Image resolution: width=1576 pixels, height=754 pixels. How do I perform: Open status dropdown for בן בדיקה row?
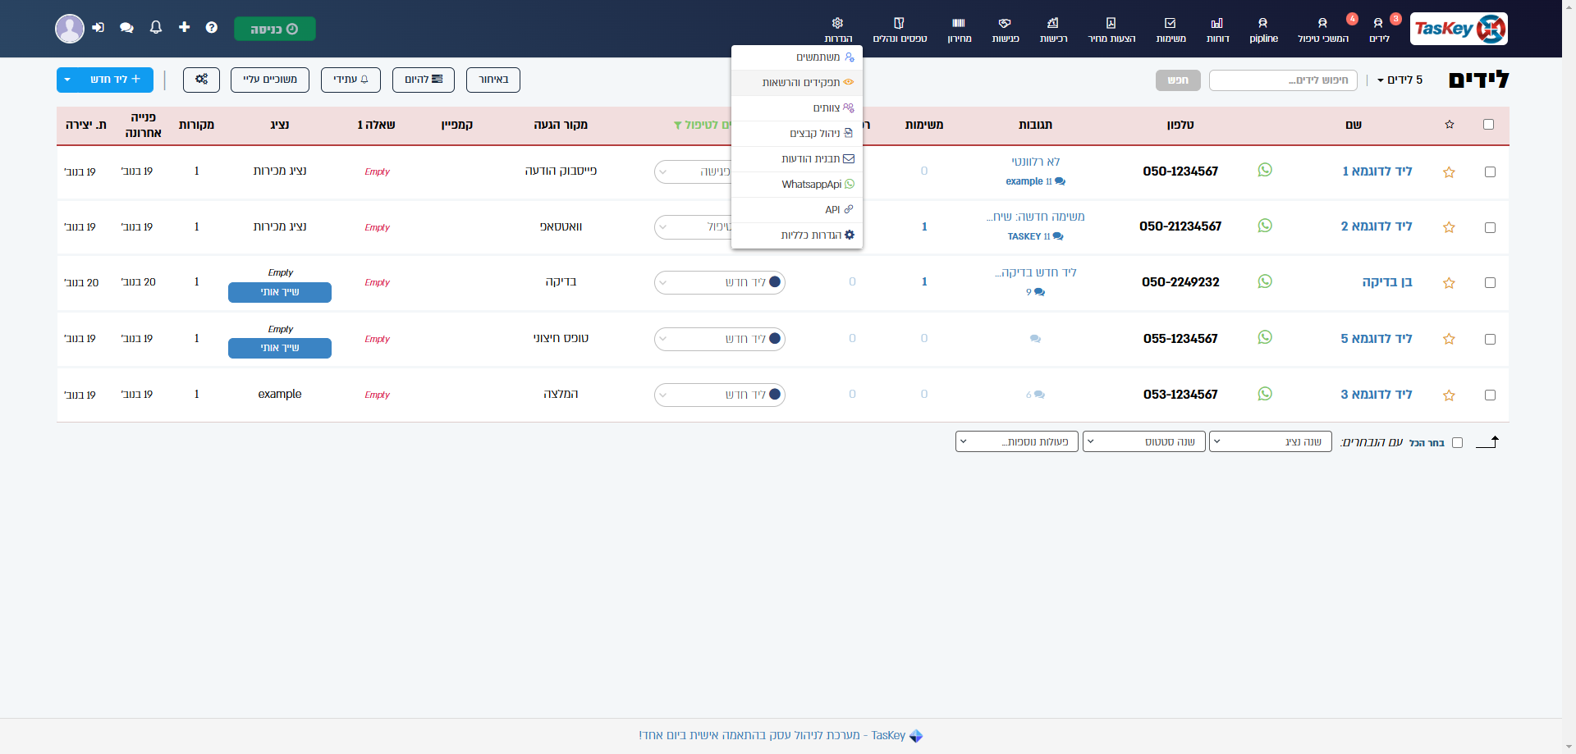click(x=720, y=282)
